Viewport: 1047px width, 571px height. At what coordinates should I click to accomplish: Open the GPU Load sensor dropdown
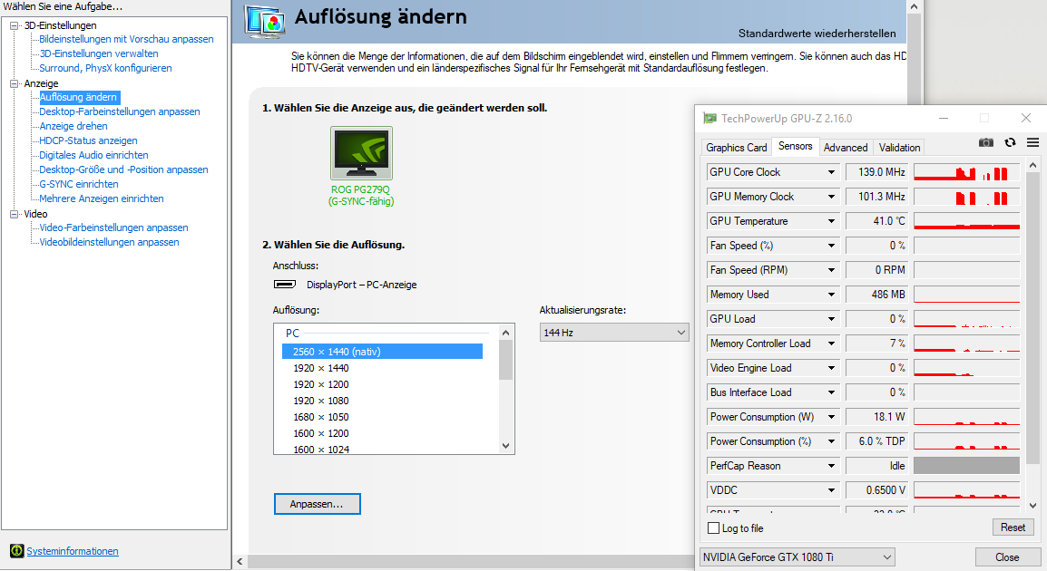click(x=831, y=319)
